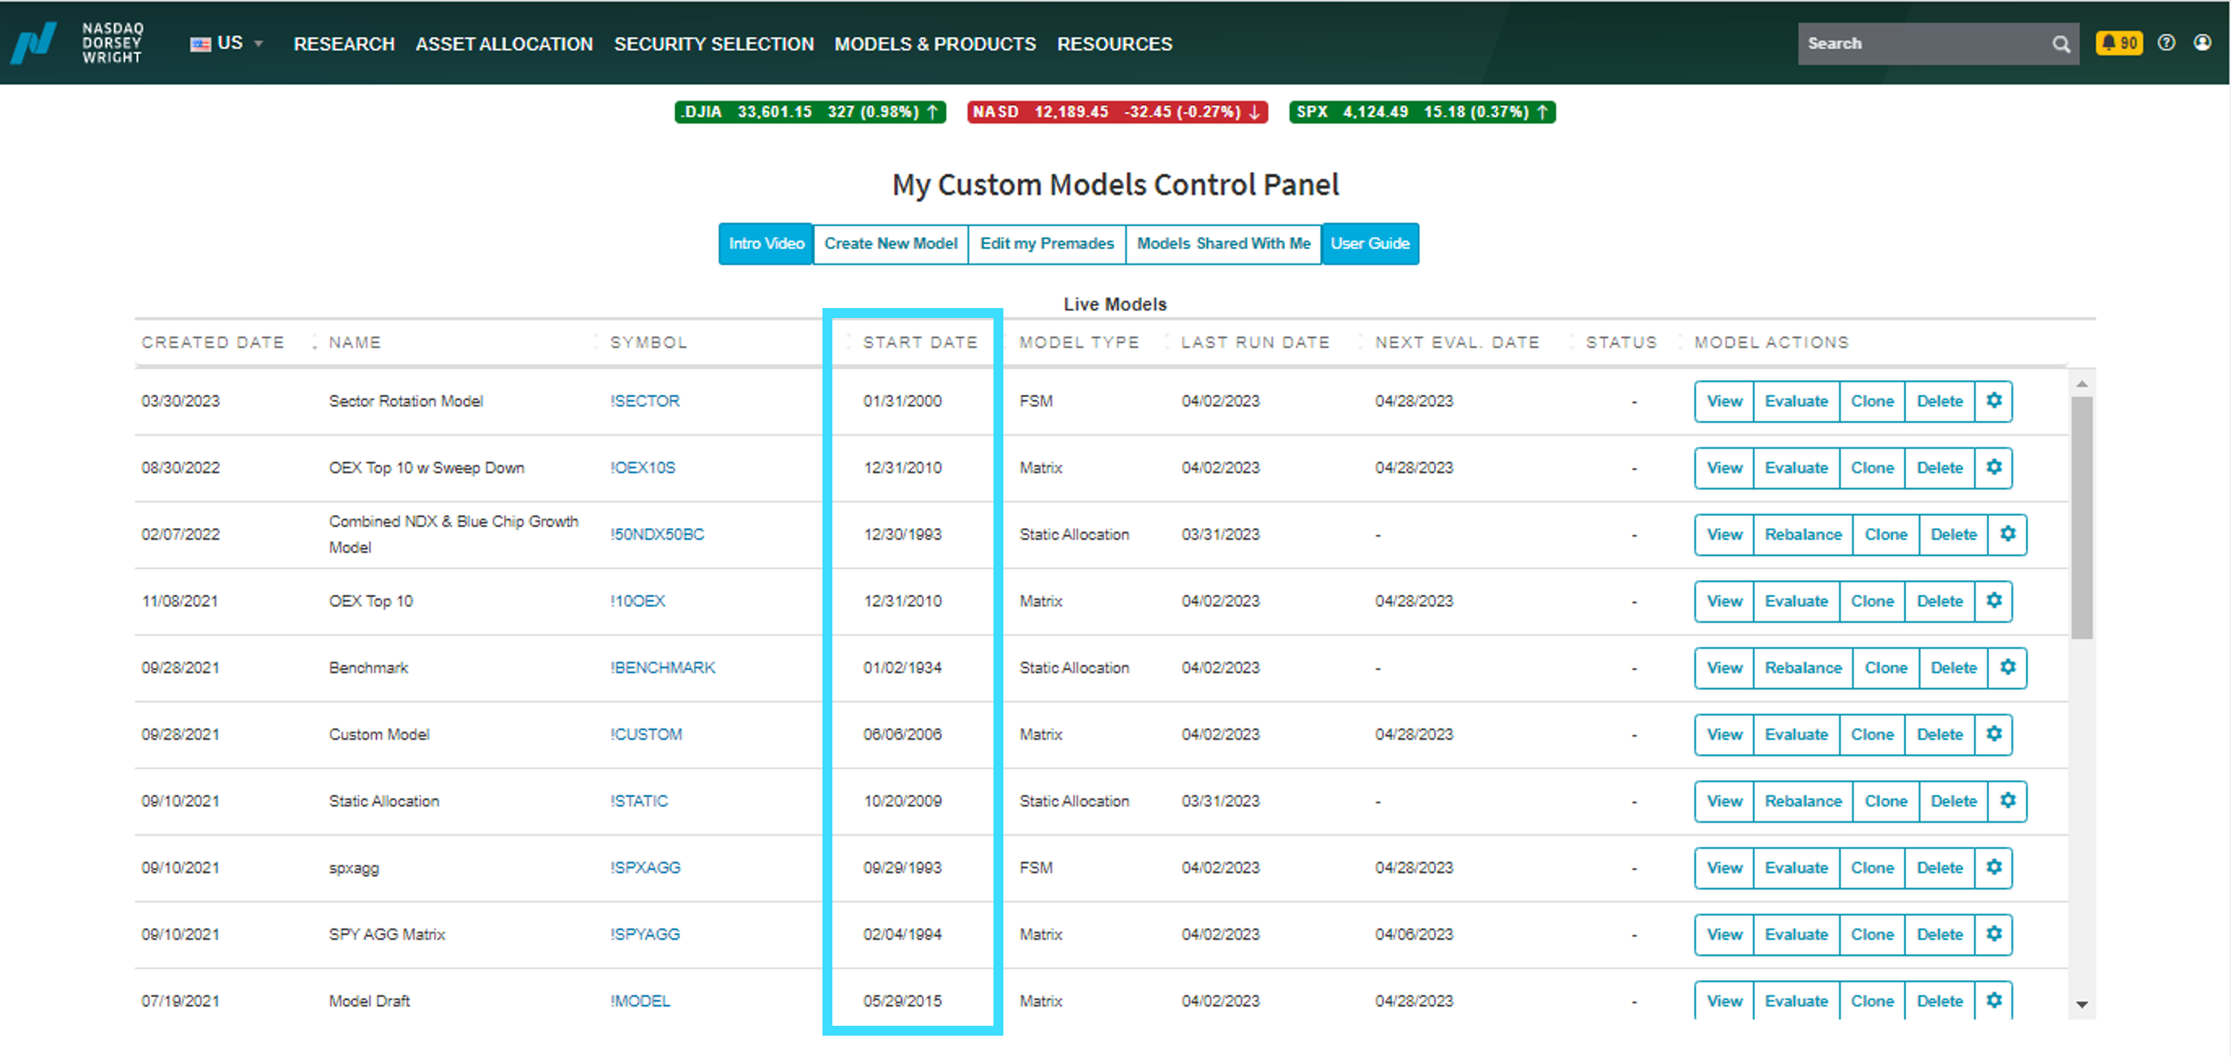Click the table scrollbar thumb

pos(2081,517)
